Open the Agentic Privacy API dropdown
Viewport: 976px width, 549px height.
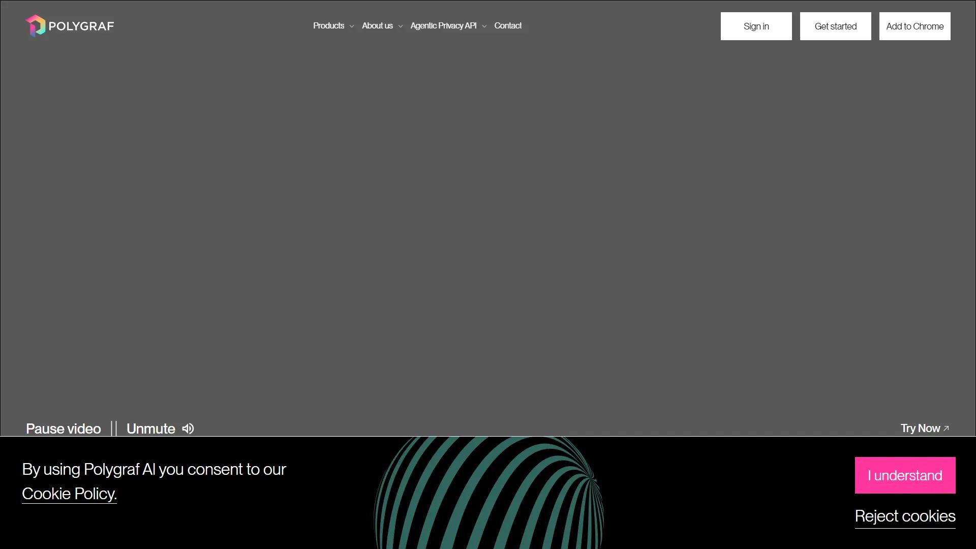[484, 26]
